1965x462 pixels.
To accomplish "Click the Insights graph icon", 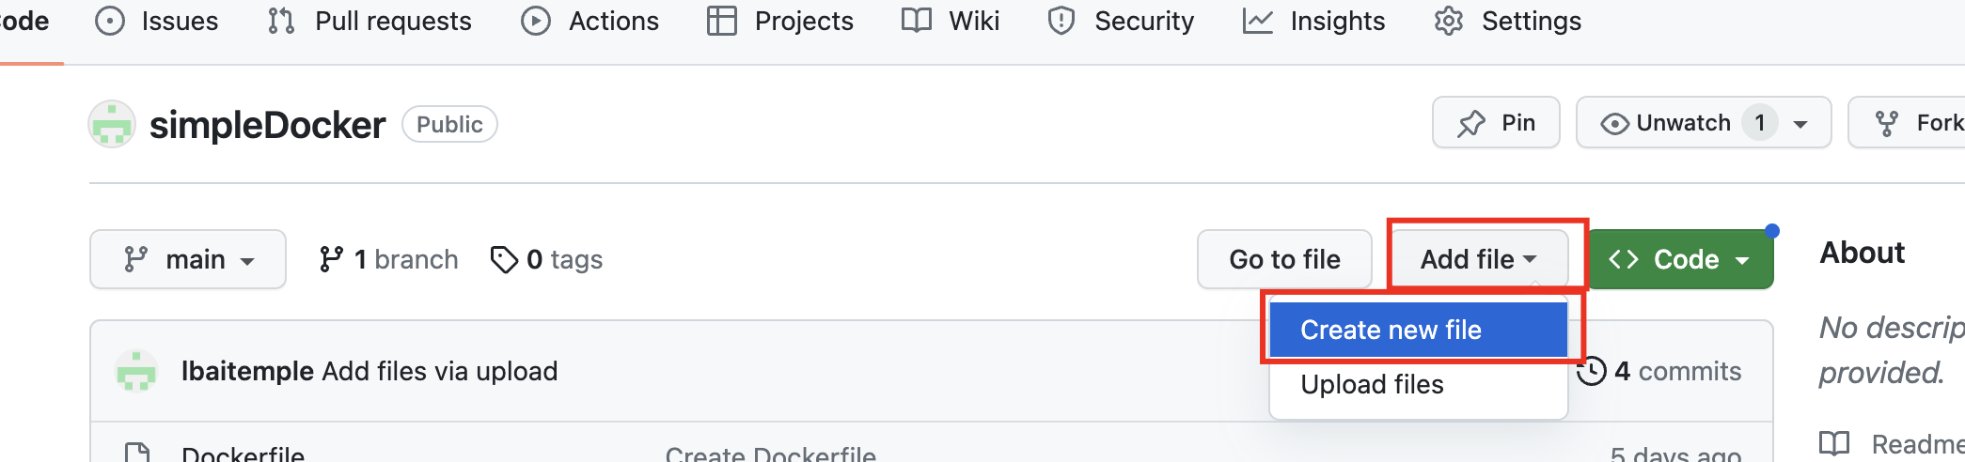I will coord(1257,21).
